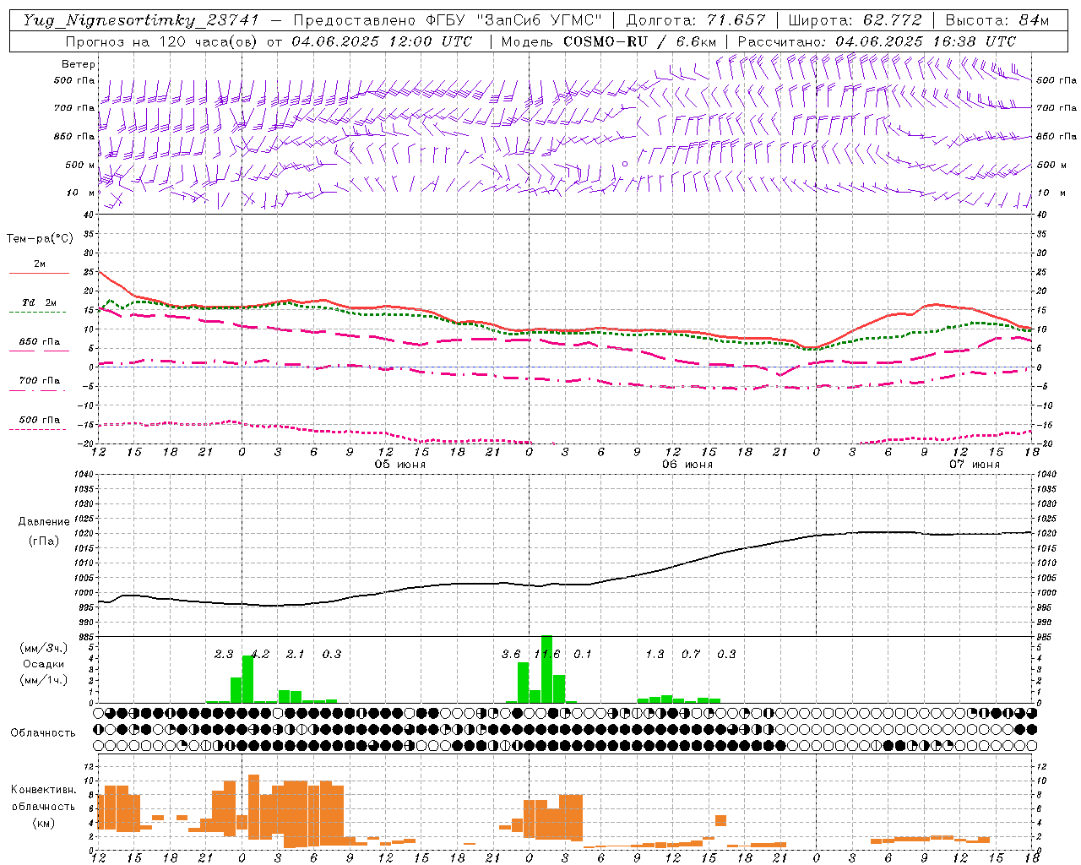This screenshot has height=865, width=1081.
Task: Click the 0.1 precipitation total
Action: (583, 655)
